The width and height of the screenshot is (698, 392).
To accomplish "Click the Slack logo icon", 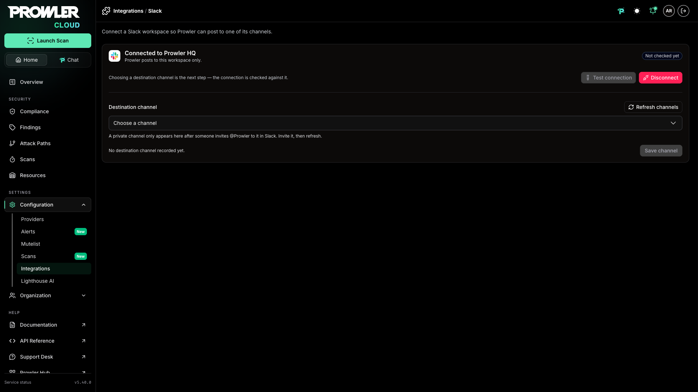I will coord(115,56).
